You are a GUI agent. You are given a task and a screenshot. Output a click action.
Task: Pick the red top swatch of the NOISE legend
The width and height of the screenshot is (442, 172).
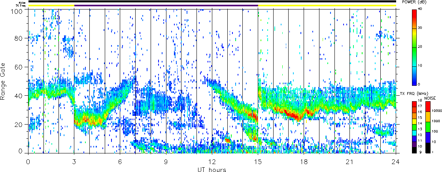pos(428,106)
